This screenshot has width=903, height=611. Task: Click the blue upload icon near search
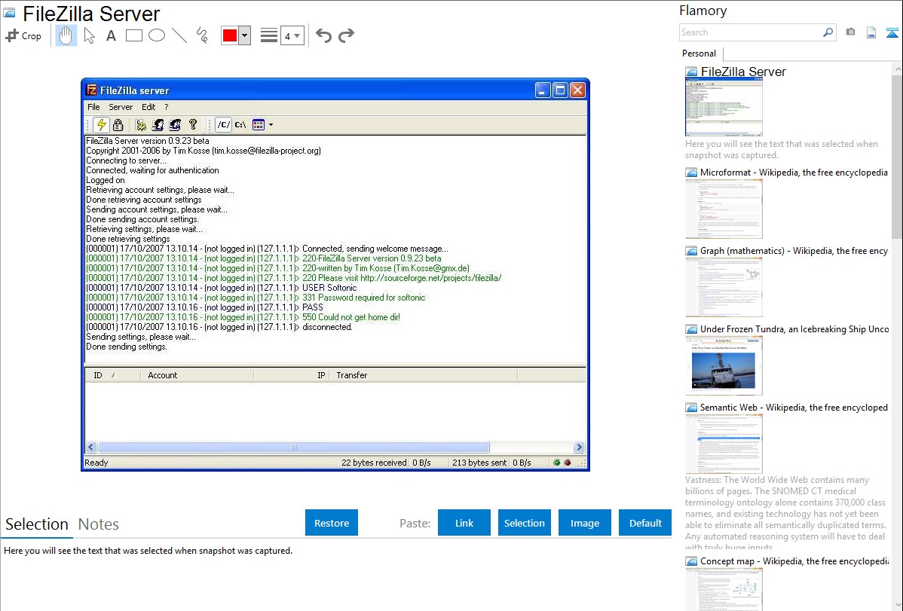click(x=892, y=32)
